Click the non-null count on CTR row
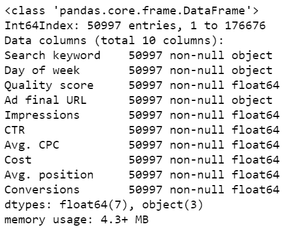 click(177, 130)
